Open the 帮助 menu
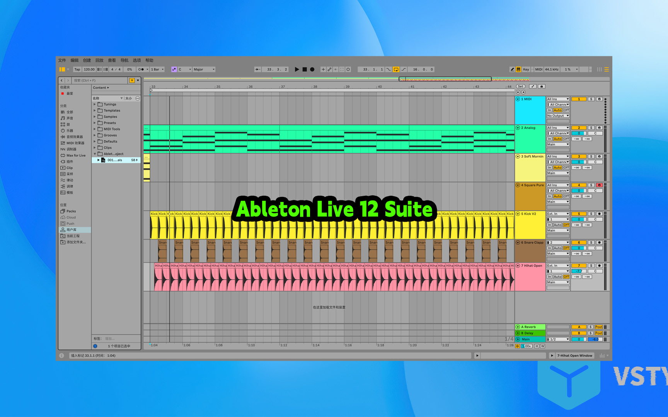Screen dimensions: 668x417 (149, 61)
